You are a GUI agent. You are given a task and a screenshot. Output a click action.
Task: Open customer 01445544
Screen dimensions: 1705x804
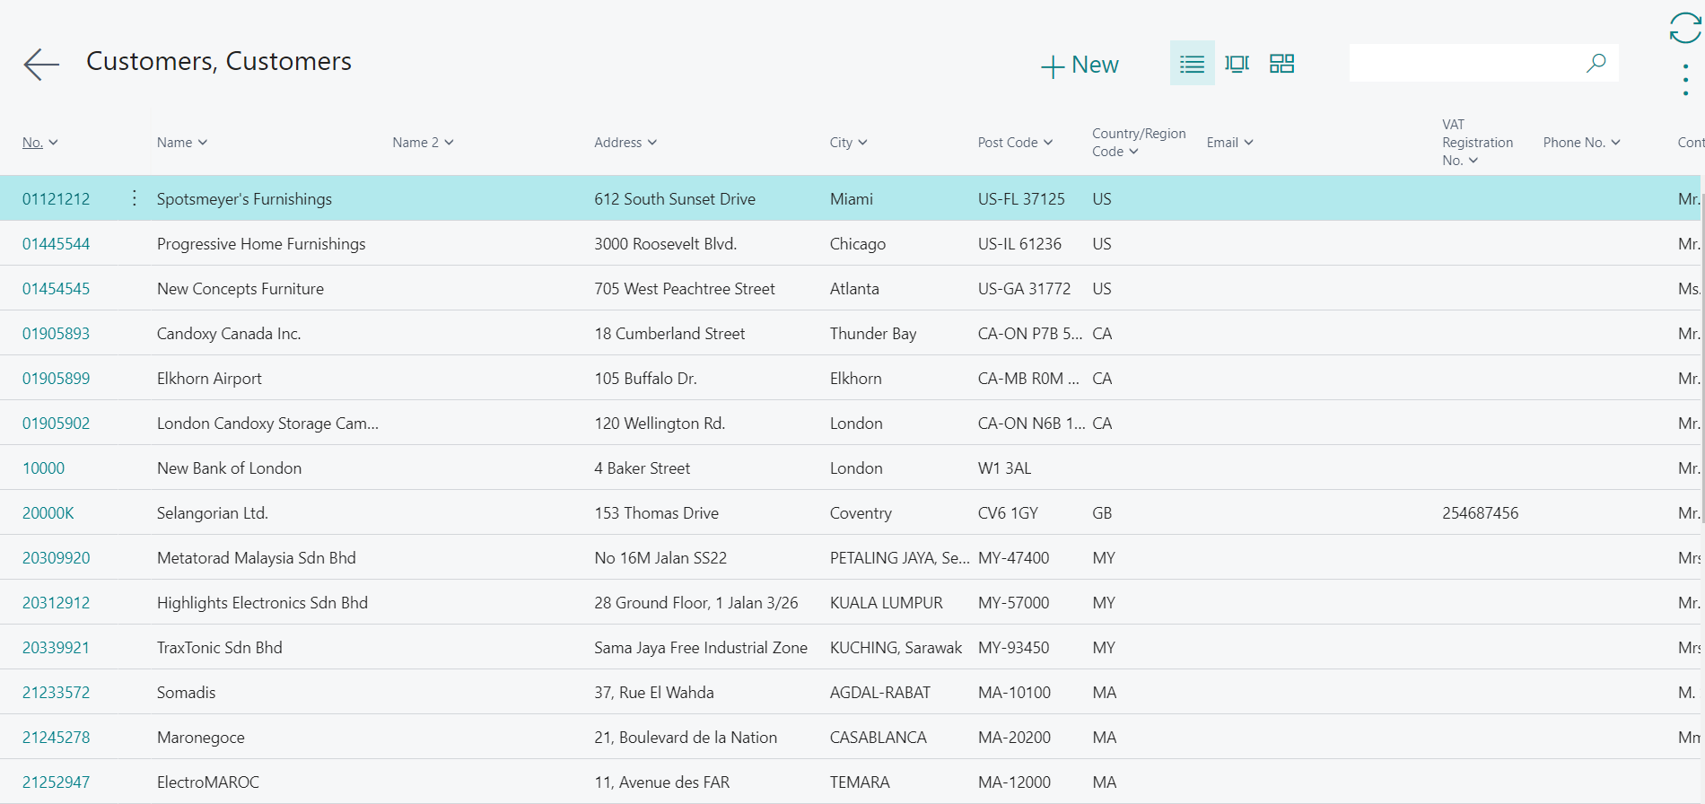[x=56, y=244]
